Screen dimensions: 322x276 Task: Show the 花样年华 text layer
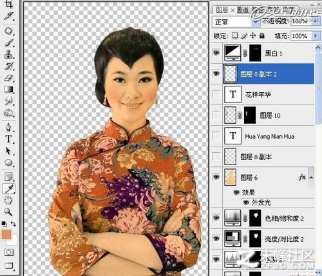(216, 94)
